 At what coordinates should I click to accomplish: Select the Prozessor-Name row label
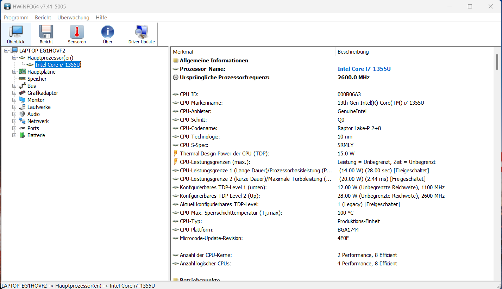point(202,69)
